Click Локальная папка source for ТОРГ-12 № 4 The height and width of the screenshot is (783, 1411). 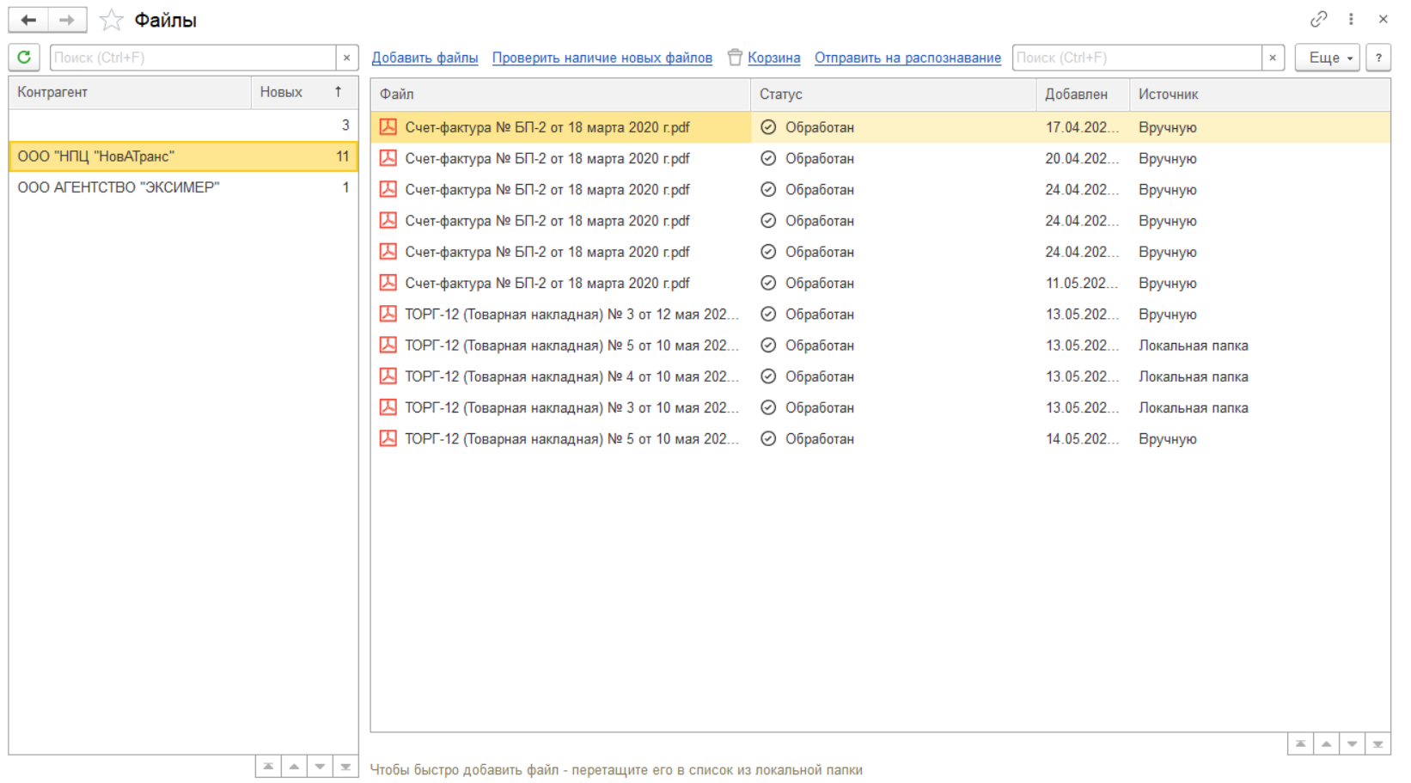(1194, 376)
